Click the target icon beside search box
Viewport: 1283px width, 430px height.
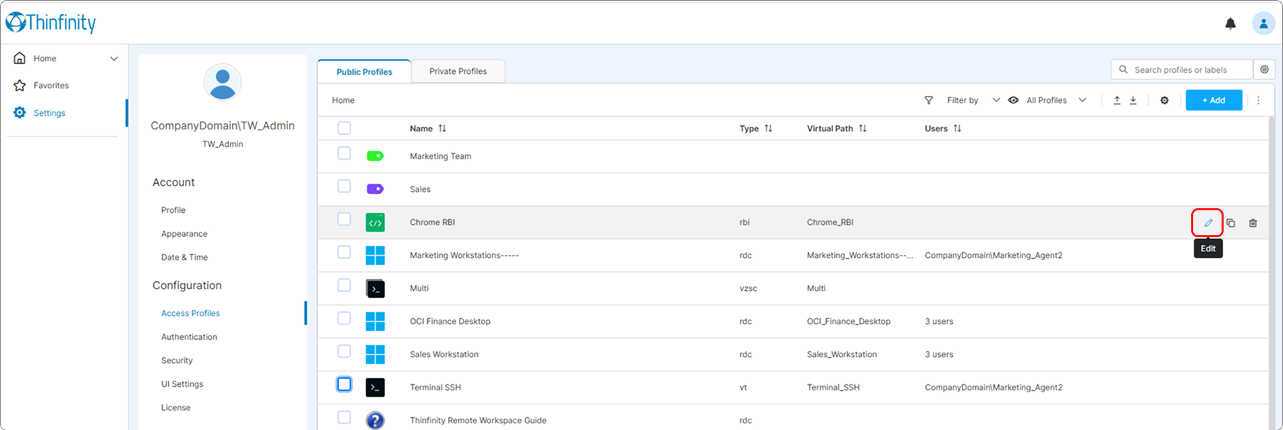(x=1264, y=69)
